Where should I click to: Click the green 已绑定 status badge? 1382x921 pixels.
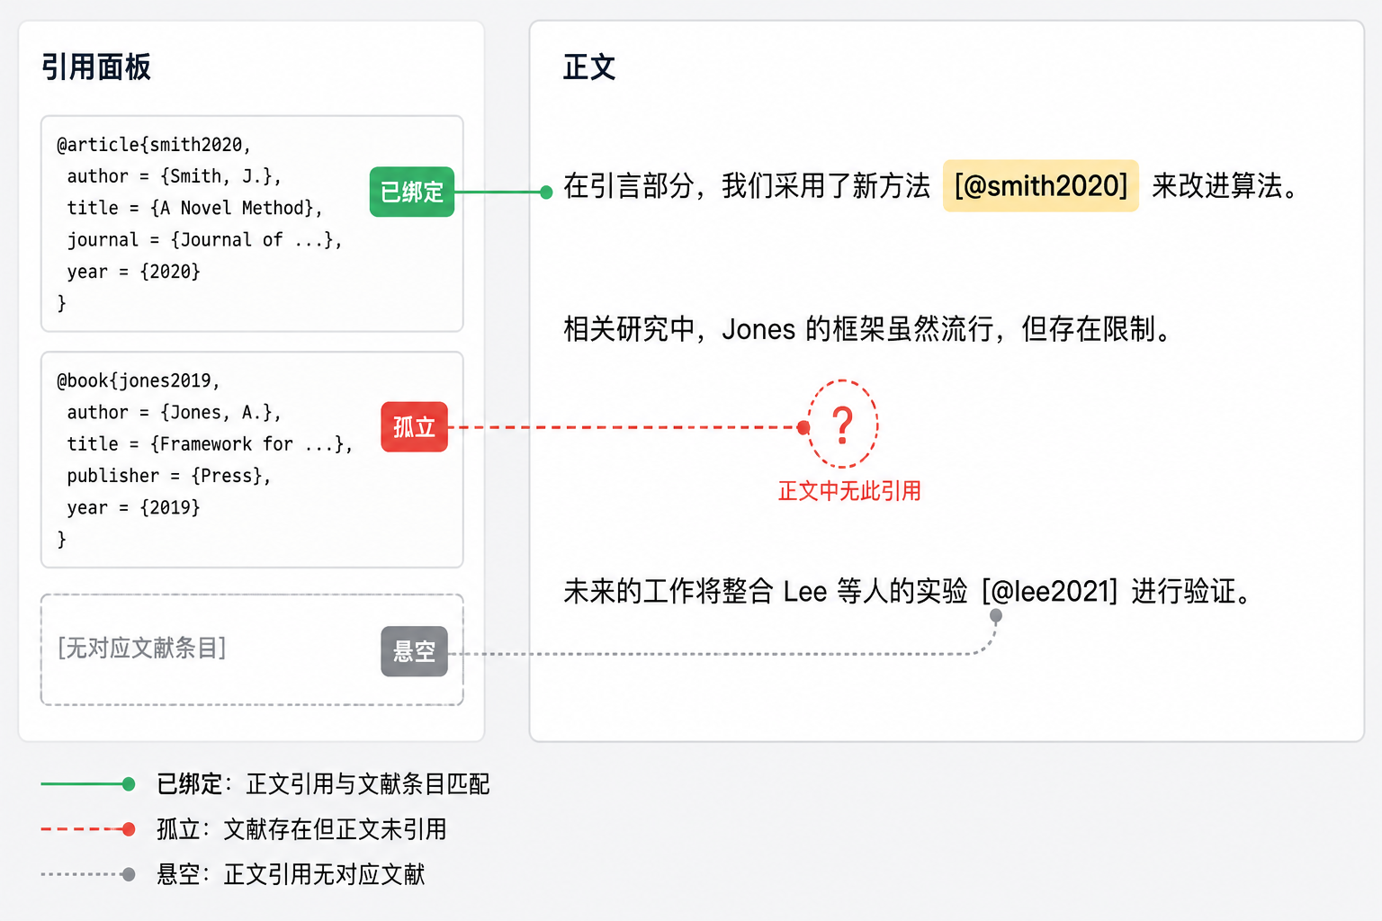[412, 192]
